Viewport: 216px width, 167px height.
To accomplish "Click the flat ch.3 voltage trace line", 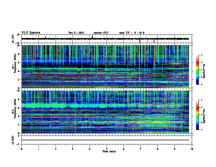I will pyautogui.click(x=105, y=140).
